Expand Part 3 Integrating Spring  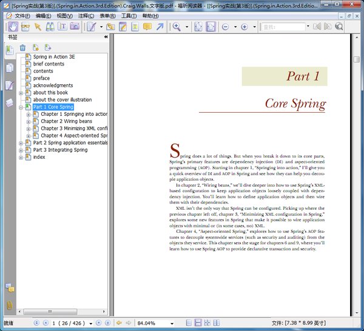[21, 150]
